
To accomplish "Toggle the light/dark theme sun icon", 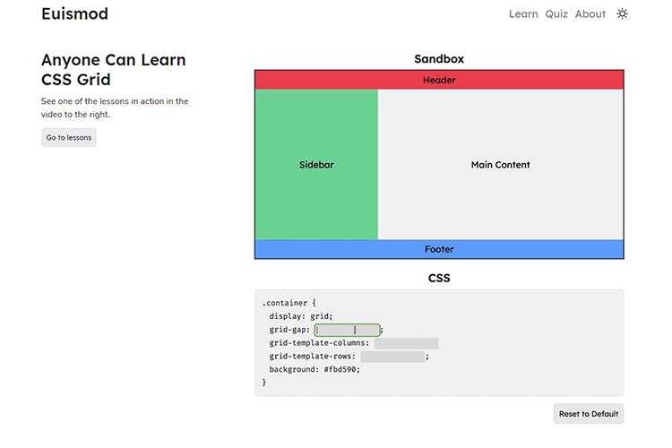I will (623, 13).
